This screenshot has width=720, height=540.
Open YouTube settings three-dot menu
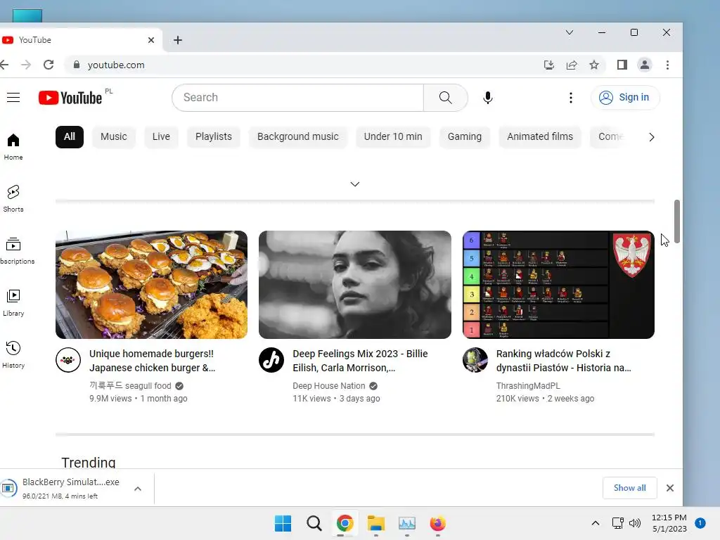click(571, 97)
